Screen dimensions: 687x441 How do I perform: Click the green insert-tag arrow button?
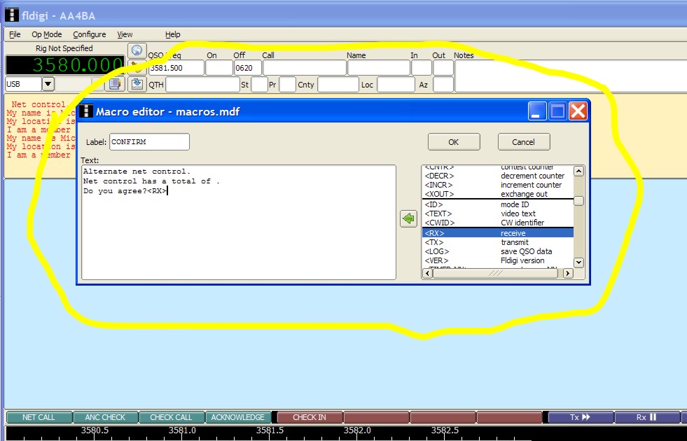[408, 219]
